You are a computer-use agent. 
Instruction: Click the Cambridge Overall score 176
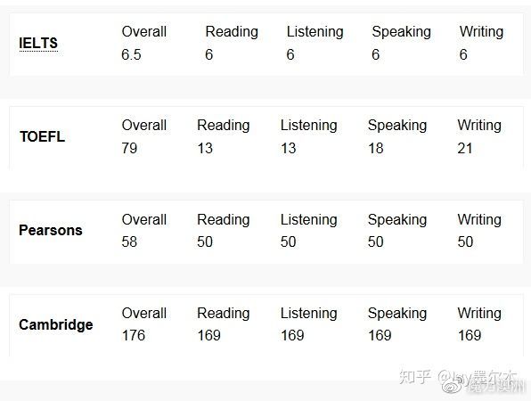pyautogui.click(x=134, y=335)
